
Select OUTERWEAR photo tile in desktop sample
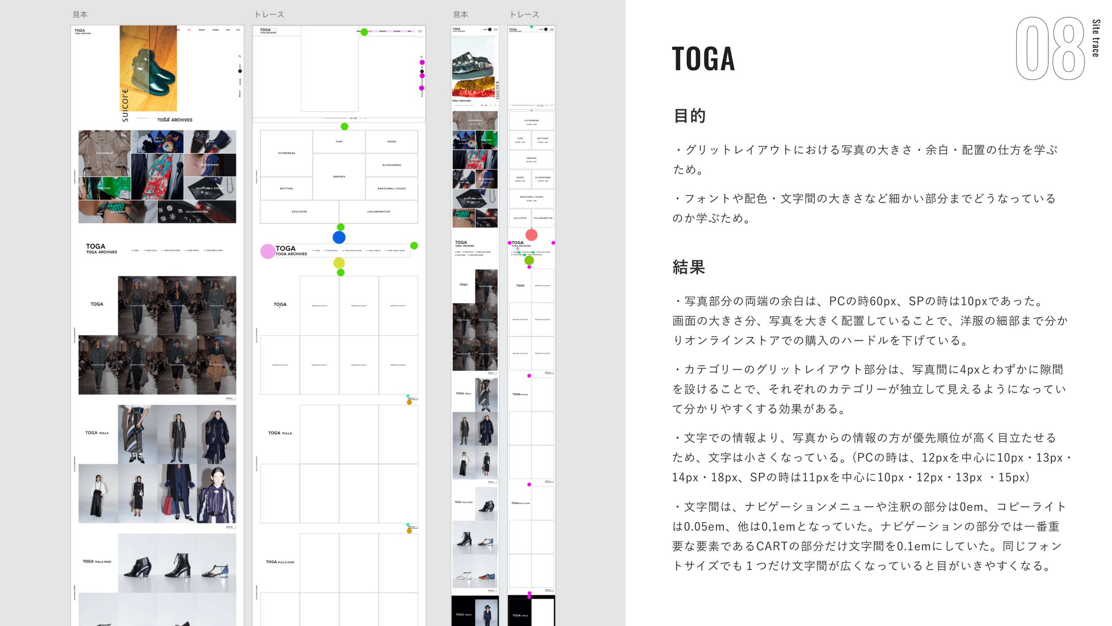[104, 153]
